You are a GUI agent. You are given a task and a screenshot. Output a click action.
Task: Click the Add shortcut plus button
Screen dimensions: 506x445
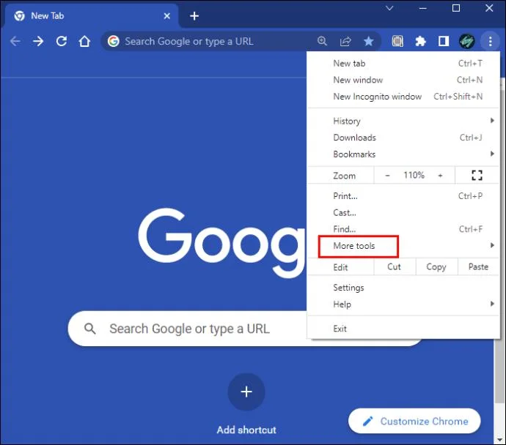pos(246,392)
